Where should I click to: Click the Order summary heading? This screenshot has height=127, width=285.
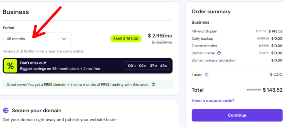point(211,12)
